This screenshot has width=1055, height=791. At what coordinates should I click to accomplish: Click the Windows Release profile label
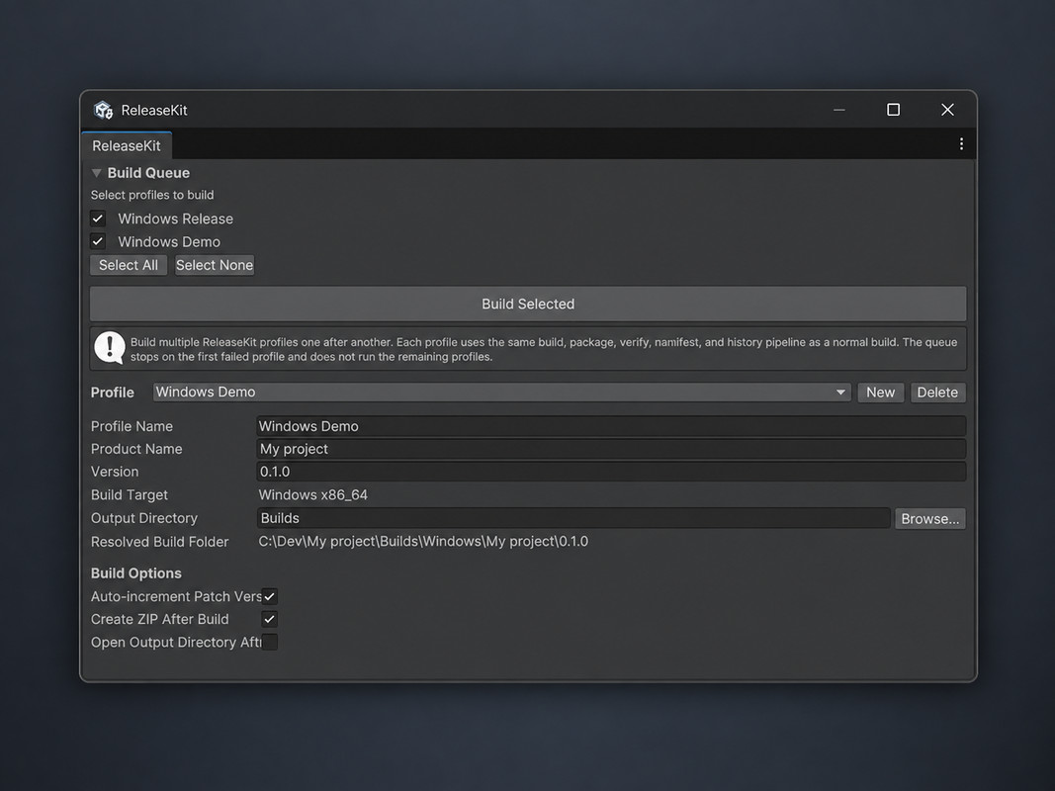click(x=176, y=219)
